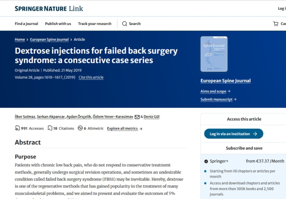Click the Springer Nature Link logo
286x199 pixels.
pyautogui.click(x=49, y=9)
